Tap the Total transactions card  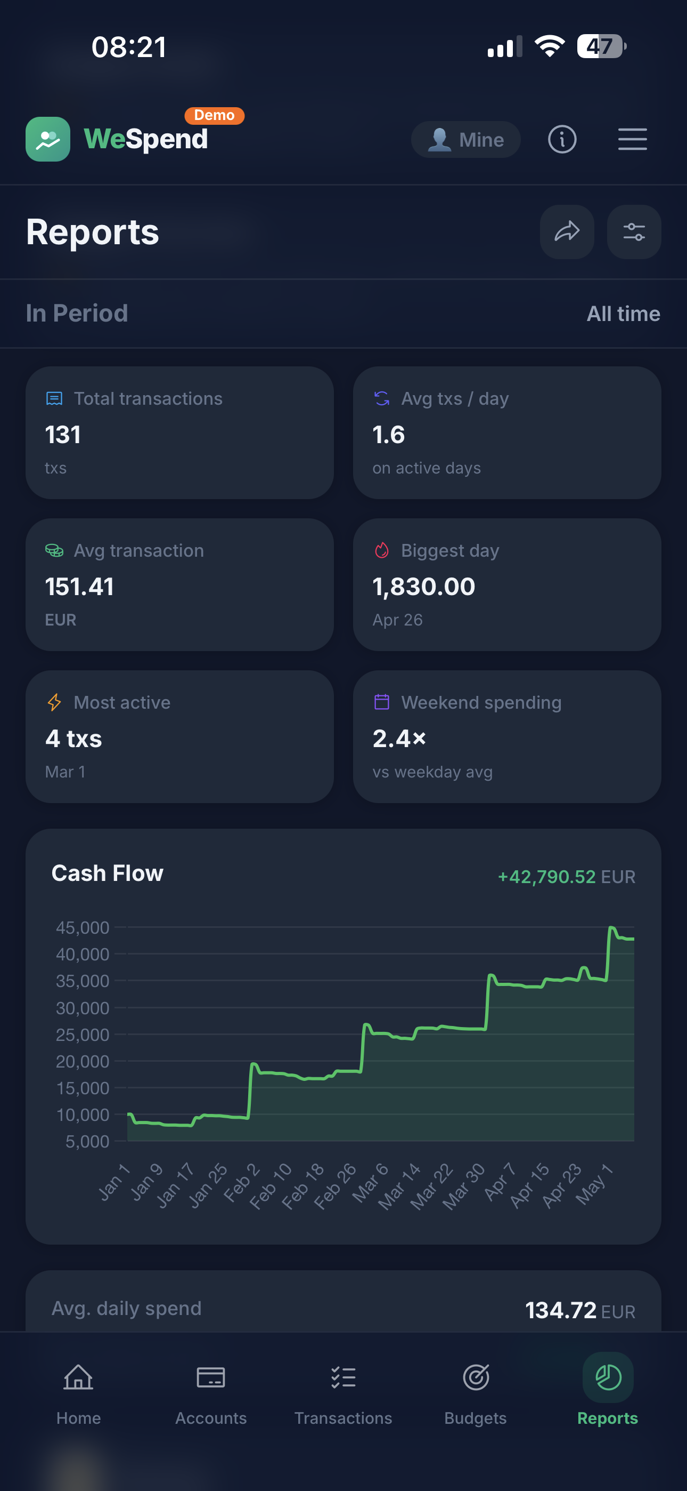180,432
